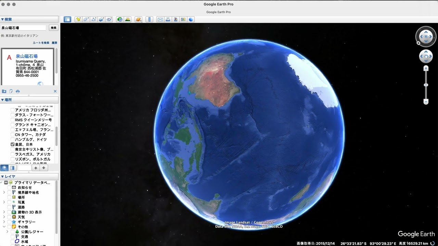Email the current view
The image size is (438, 246).
coord(160,19)
